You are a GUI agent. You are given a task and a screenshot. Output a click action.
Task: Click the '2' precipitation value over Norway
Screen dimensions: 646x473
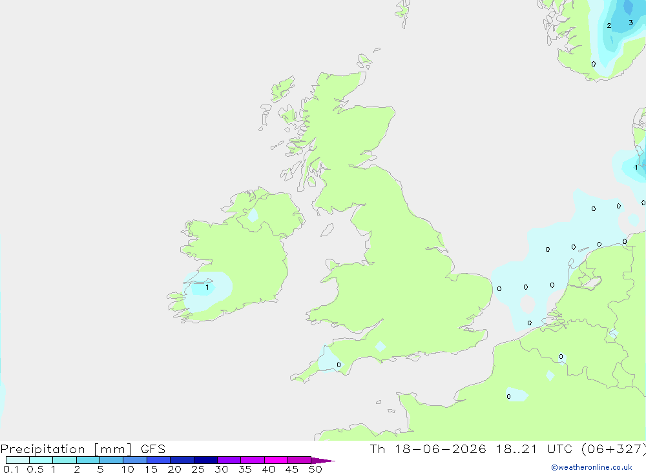609,26
